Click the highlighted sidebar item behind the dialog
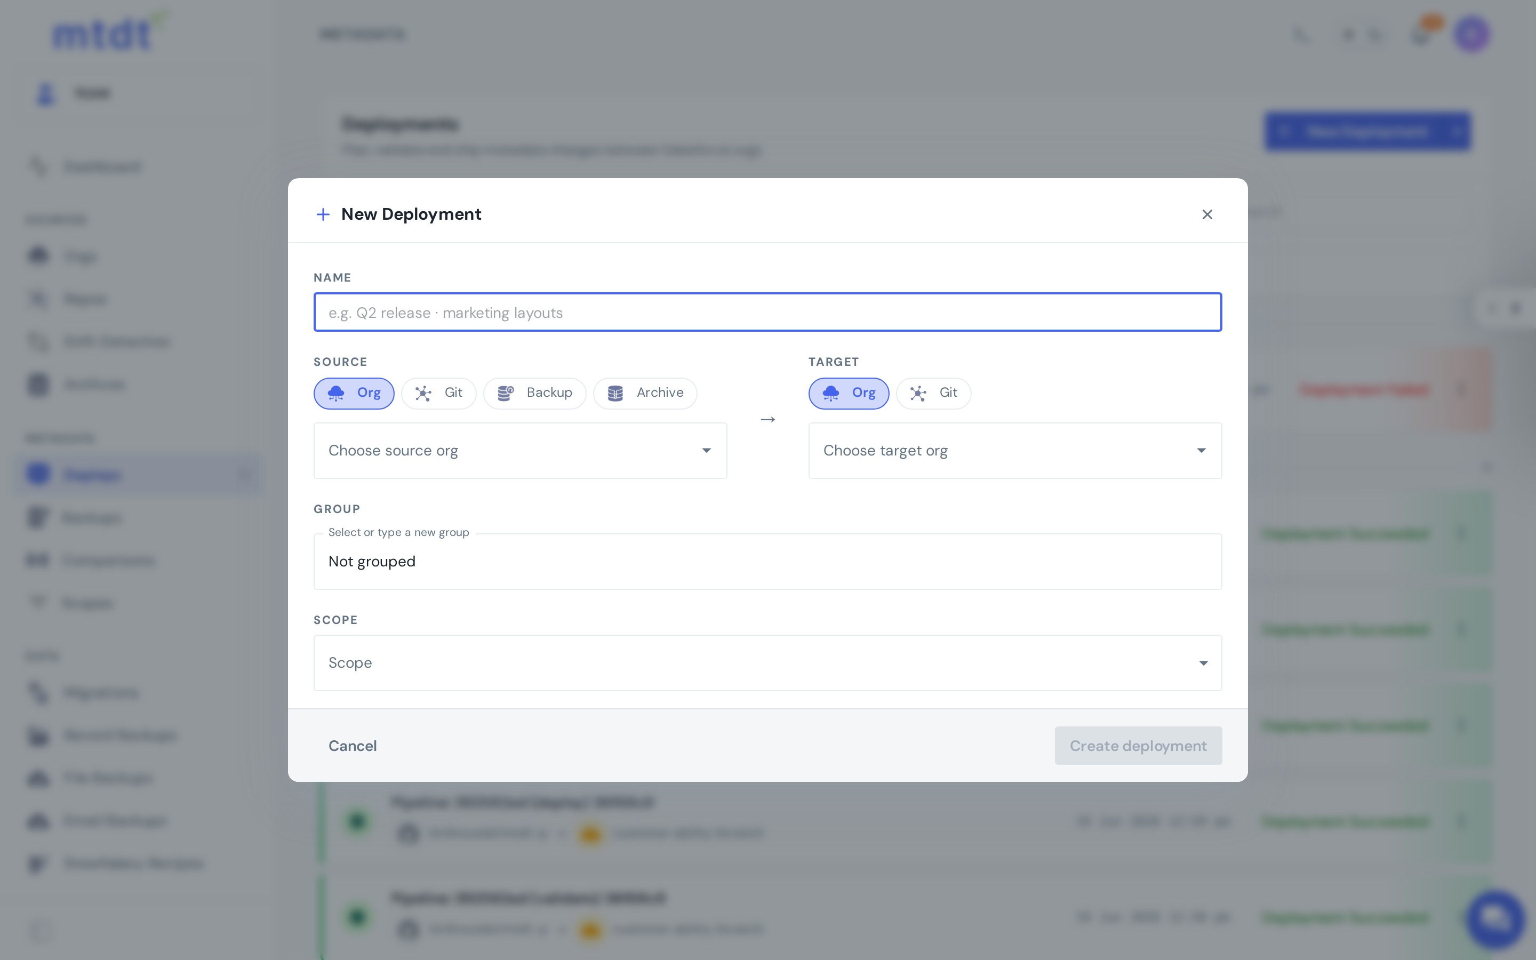Image resolution: width=1536 pixels, height=960 pixels. click(138, 474)
